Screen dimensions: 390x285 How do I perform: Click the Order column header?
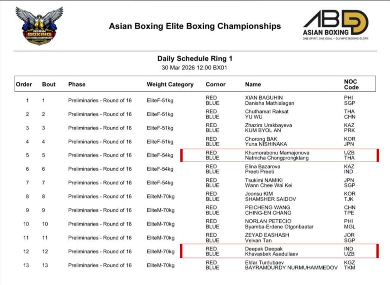click(24, 85)
